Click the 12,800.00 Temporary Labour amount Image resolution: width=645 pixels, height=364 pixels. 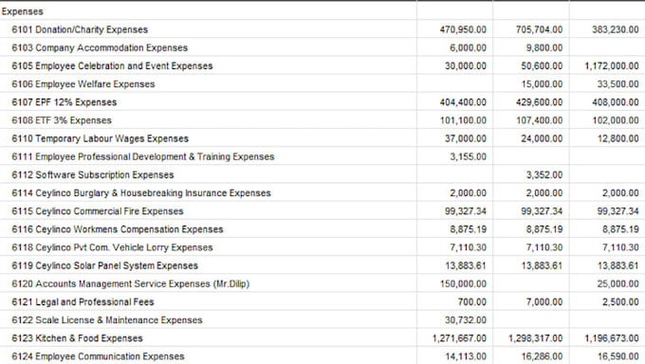click(617, 138)
